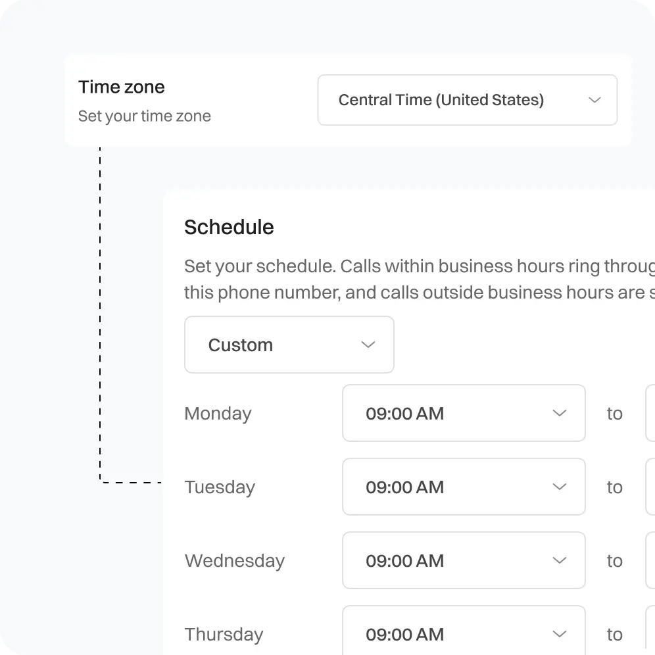
Task: Click the "Set your time zone" subtitle
Action: [145, 116]
